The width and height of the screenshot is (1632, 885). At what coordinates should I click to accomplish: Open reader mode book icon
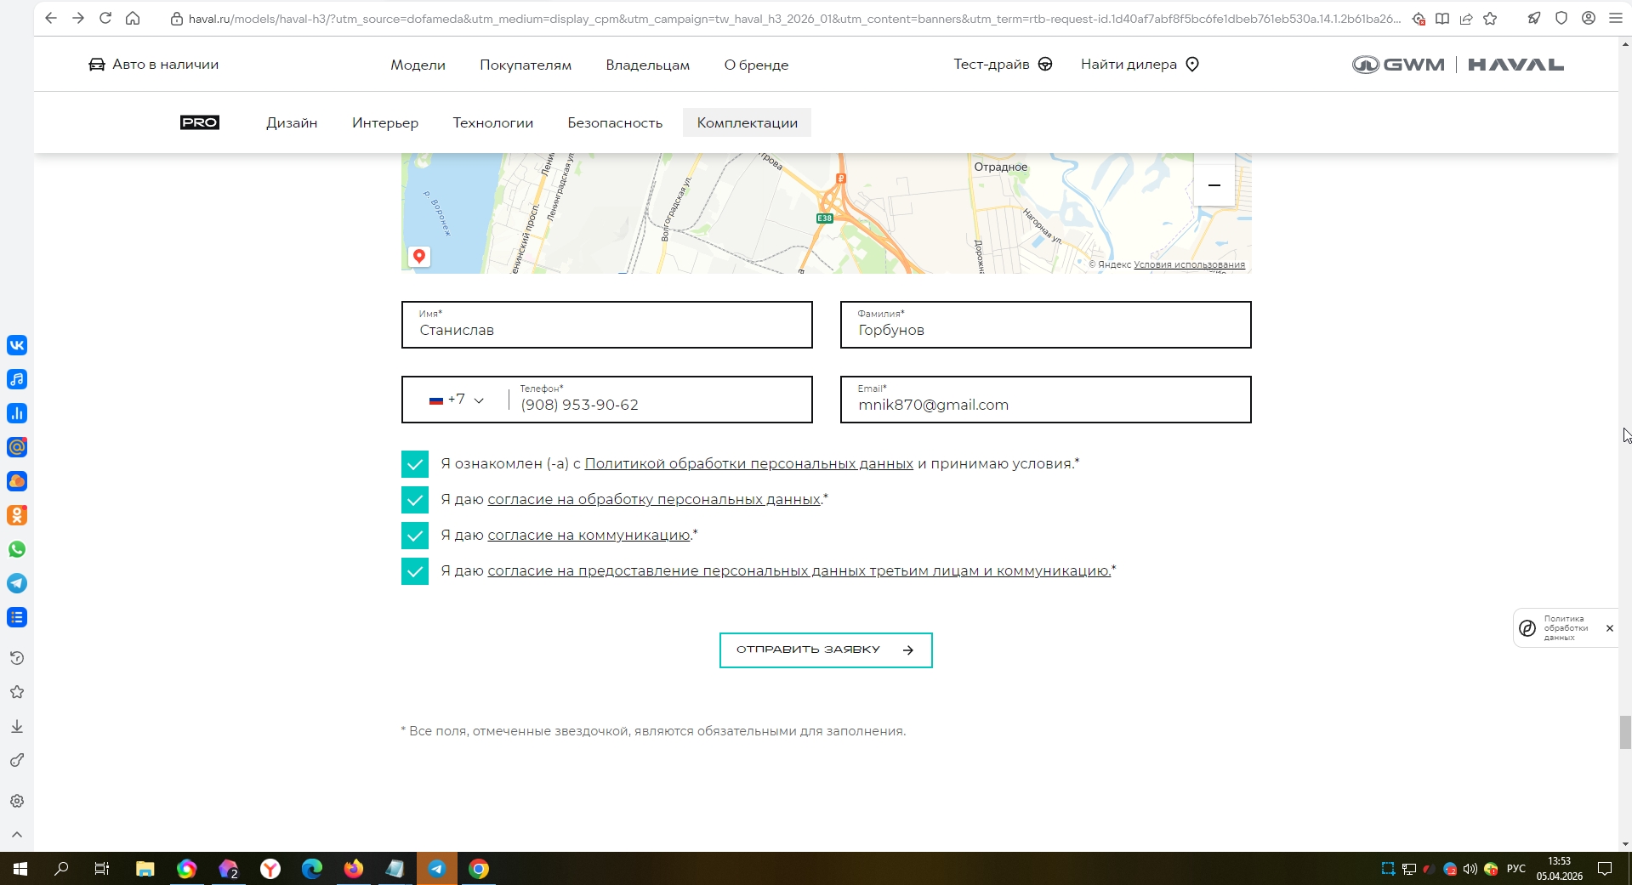pos(1442,18)
